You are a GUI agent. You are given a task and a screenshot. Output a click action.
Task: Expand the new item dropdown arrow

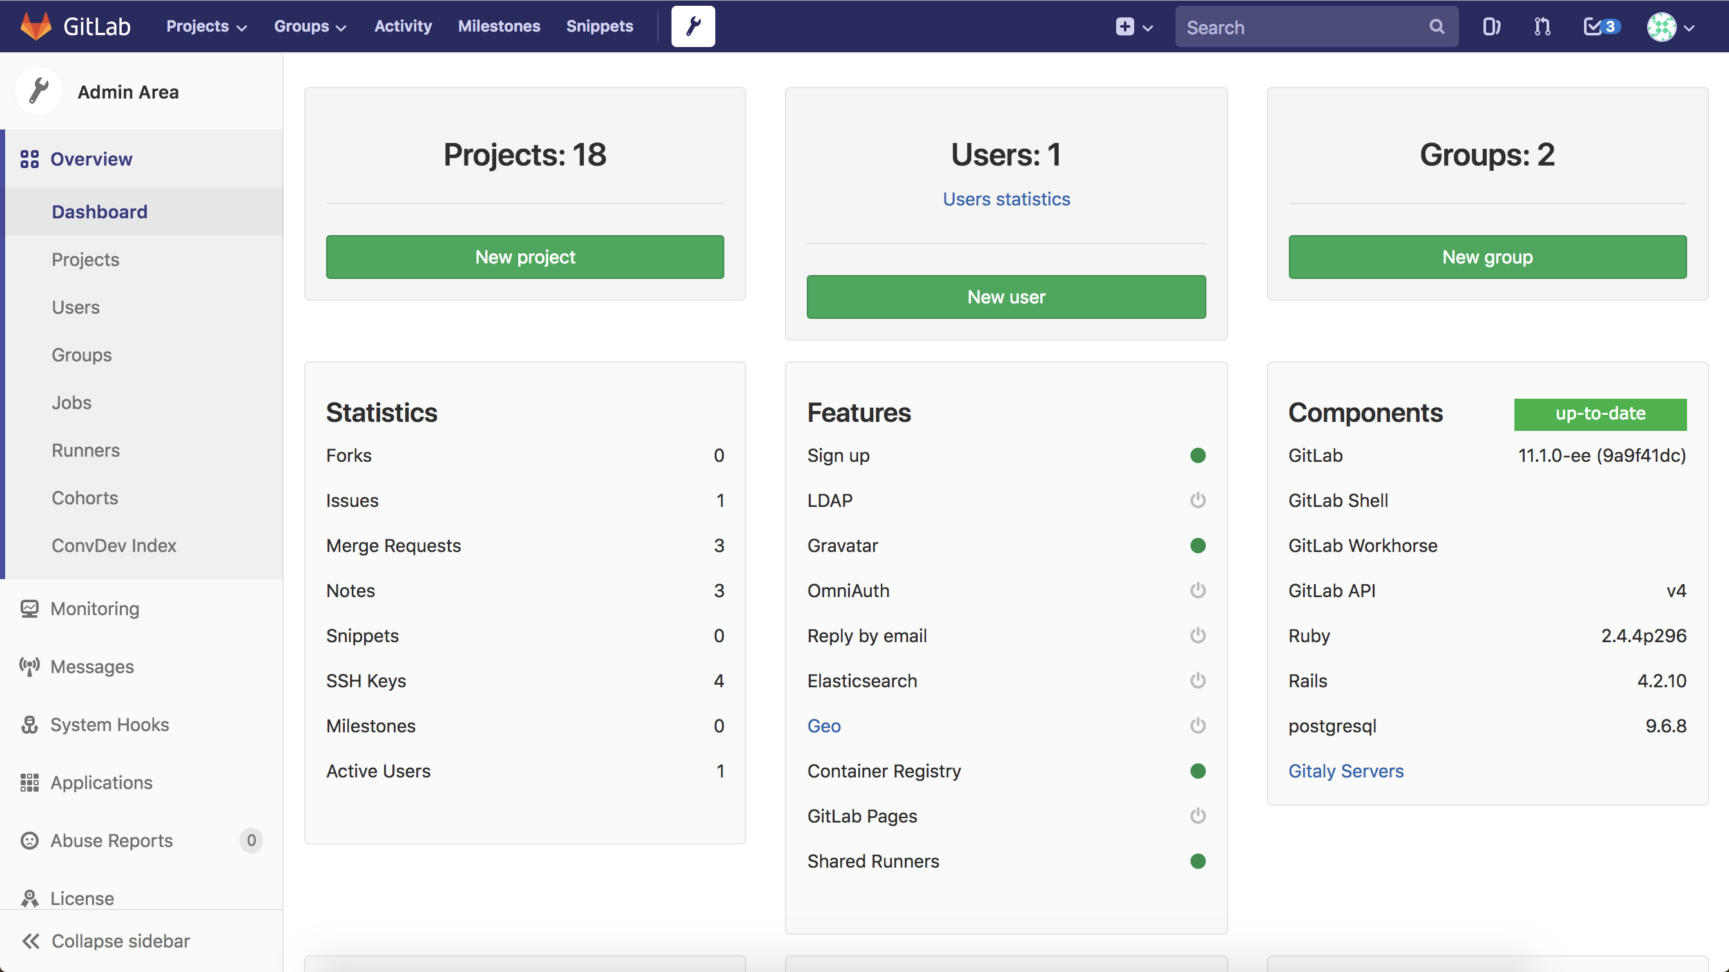(1148, 28)
